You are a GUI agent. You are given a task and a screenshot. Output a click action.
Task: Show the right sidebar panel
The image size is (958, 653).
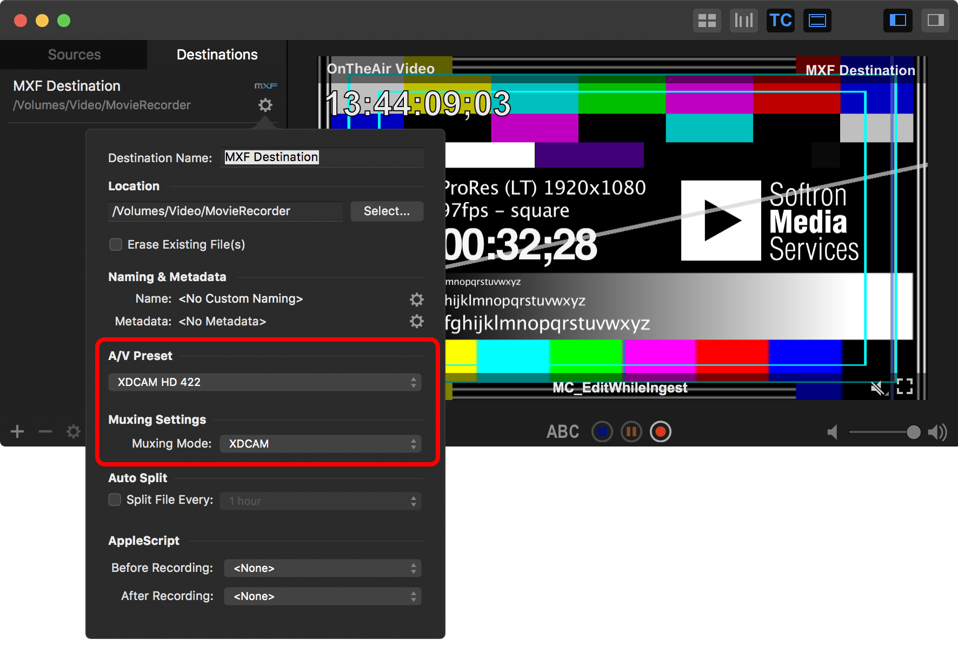pyautogui.click(x=935, y=21)
